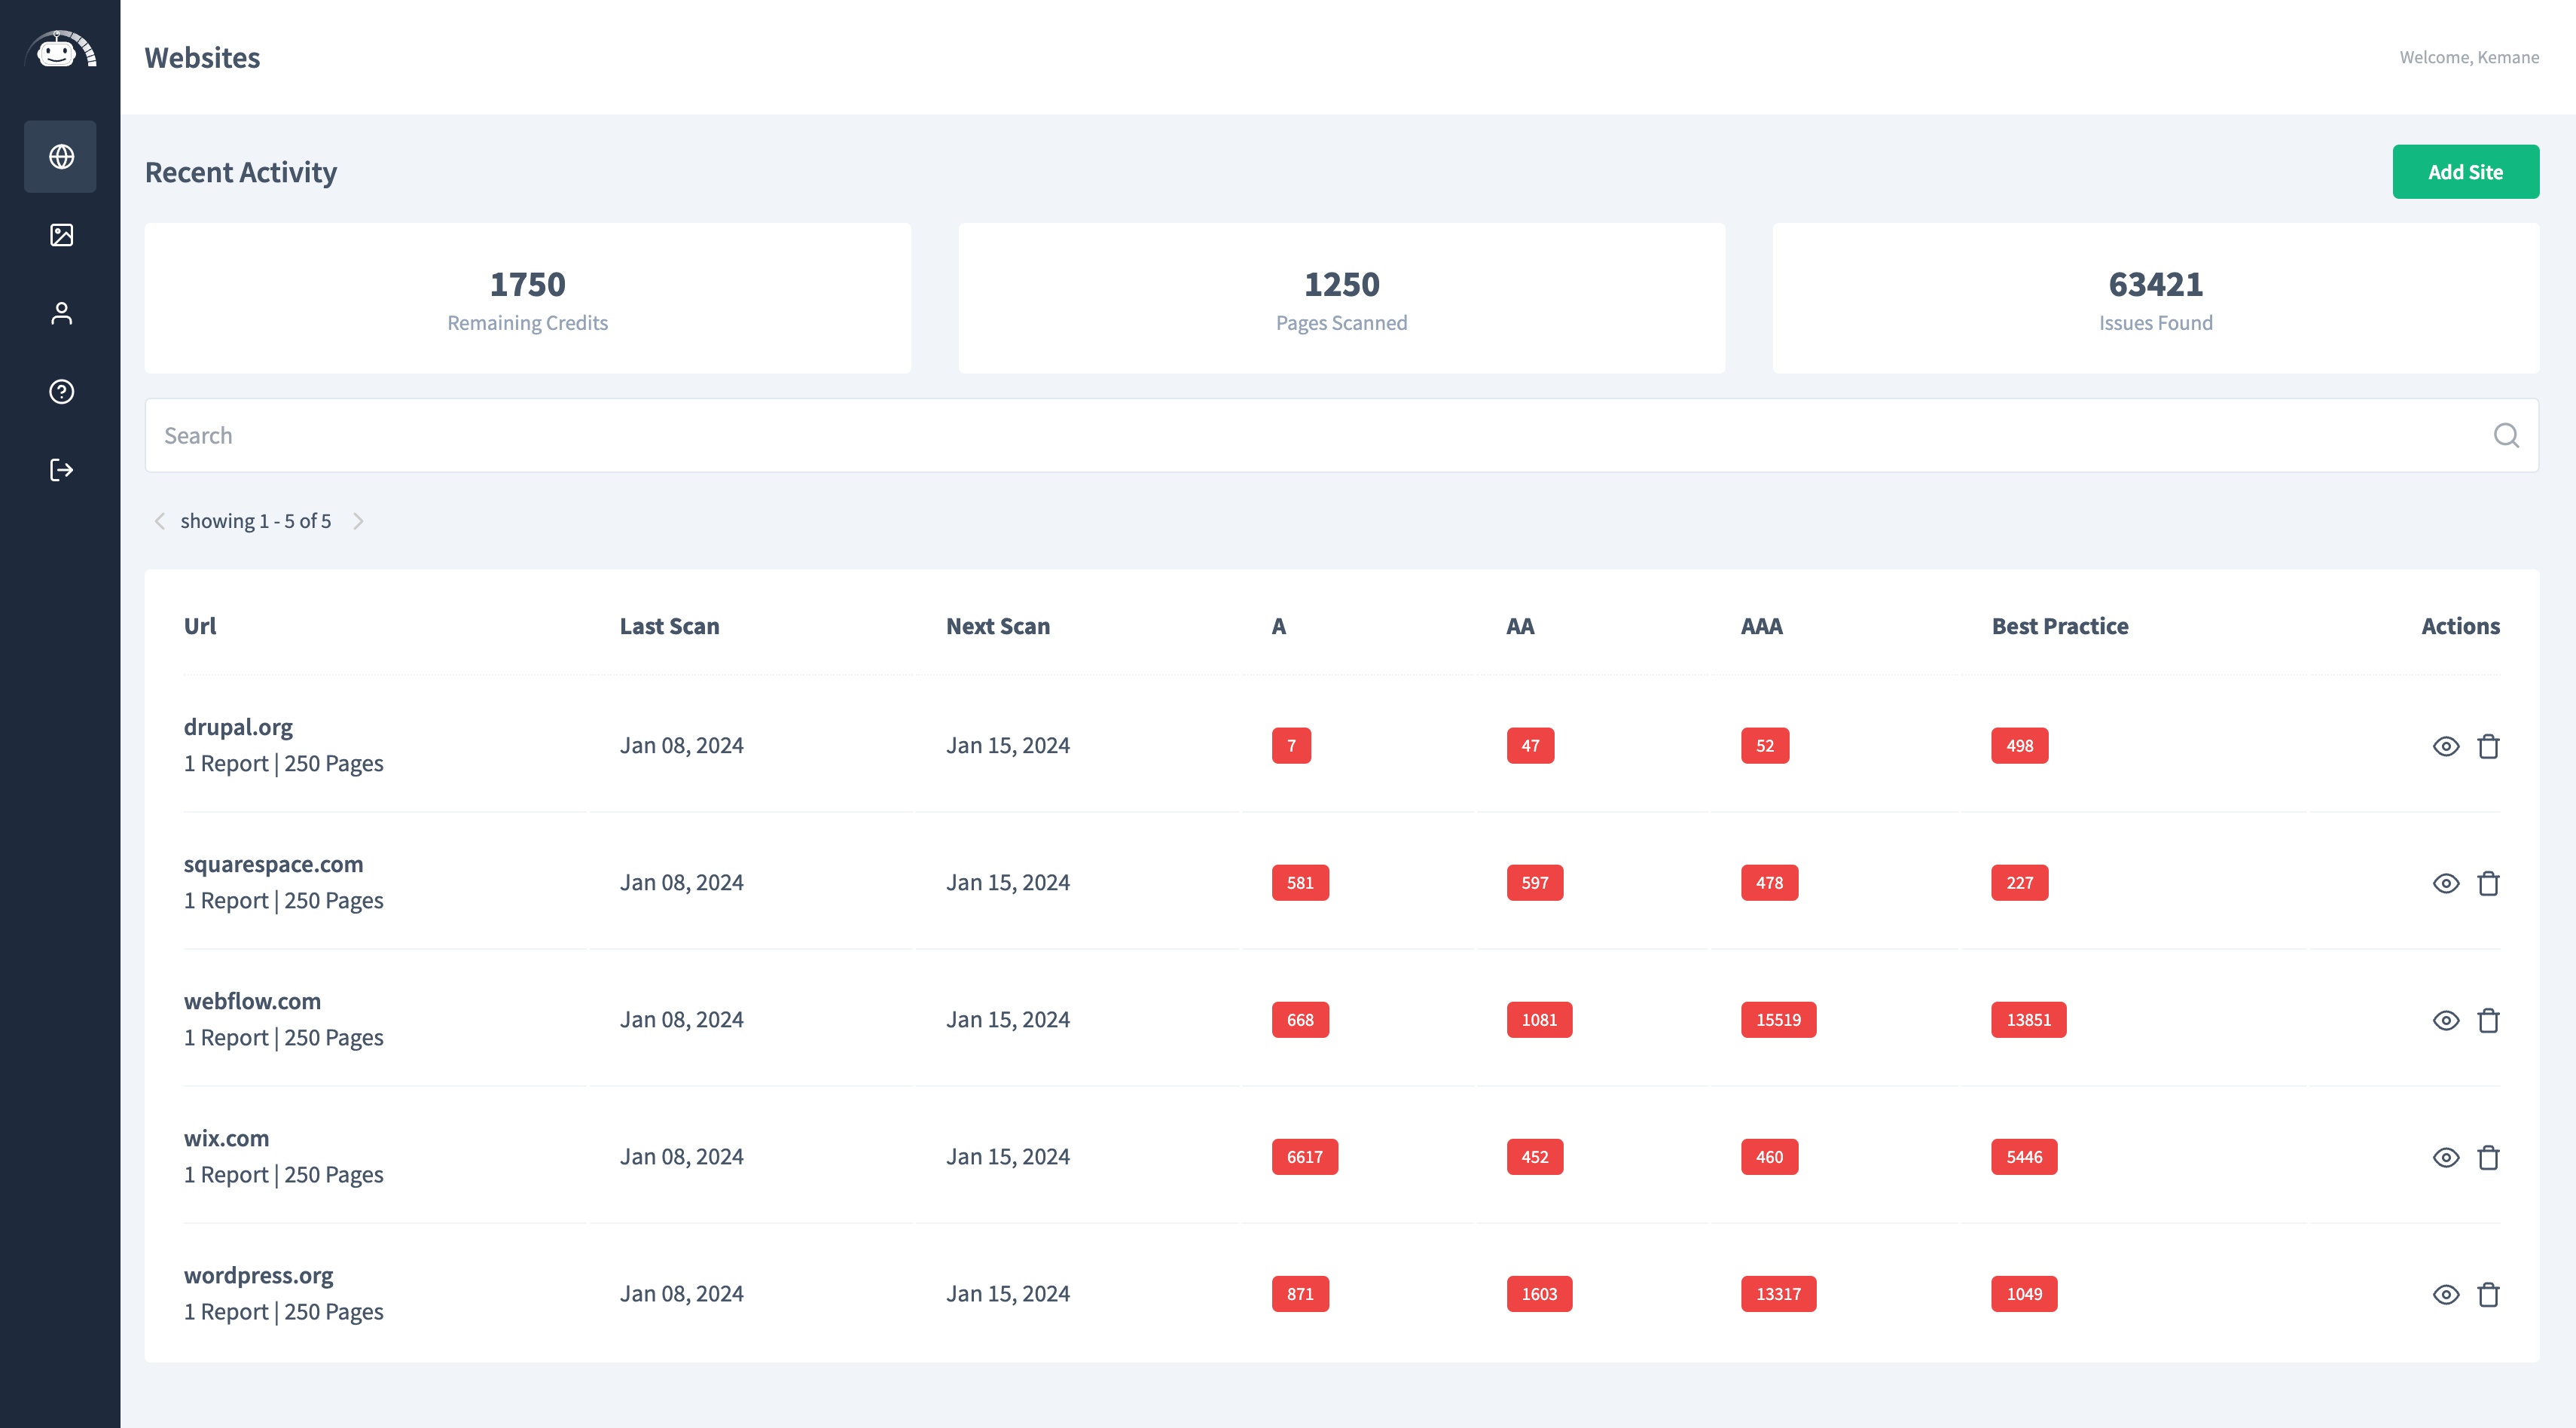The width and height of the screenshot is (2576, 1428).
Task: Click eye icon for squarespace.com row
Action: (x=2445, y=883)
